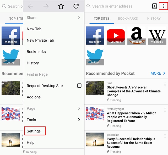Reload the page with refresh icon
The width and height of the screenshot is (168, 155).
coord(76,6)
